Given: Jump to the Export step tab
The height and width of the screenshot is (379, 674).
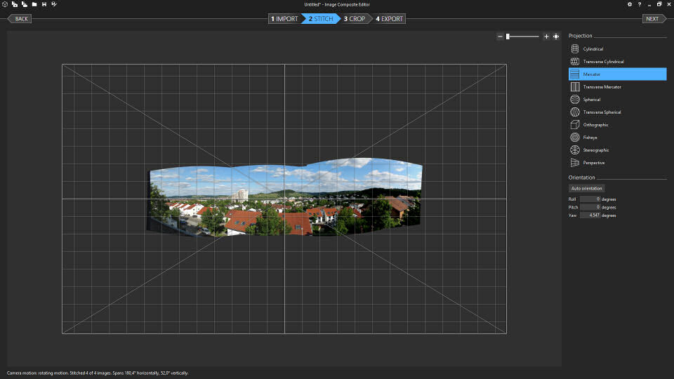Looking at the screenshot, I should (x=390, y=19).
